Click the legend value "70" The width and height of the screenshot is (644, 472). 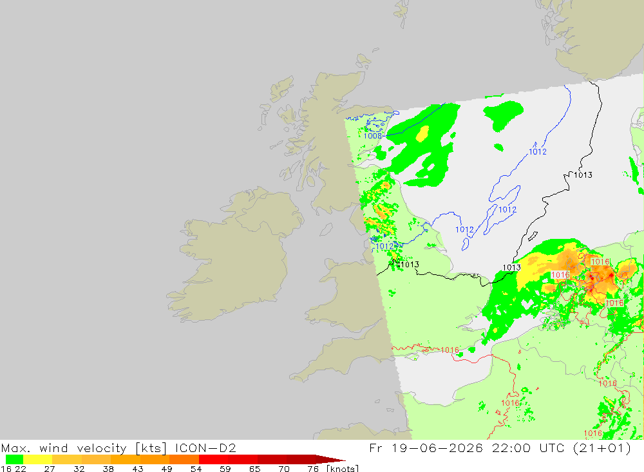pyautogui.click(x=284, y=469)
